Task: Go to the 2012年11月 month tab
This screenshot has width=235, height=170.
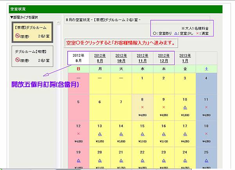Action: click(143, 58)
